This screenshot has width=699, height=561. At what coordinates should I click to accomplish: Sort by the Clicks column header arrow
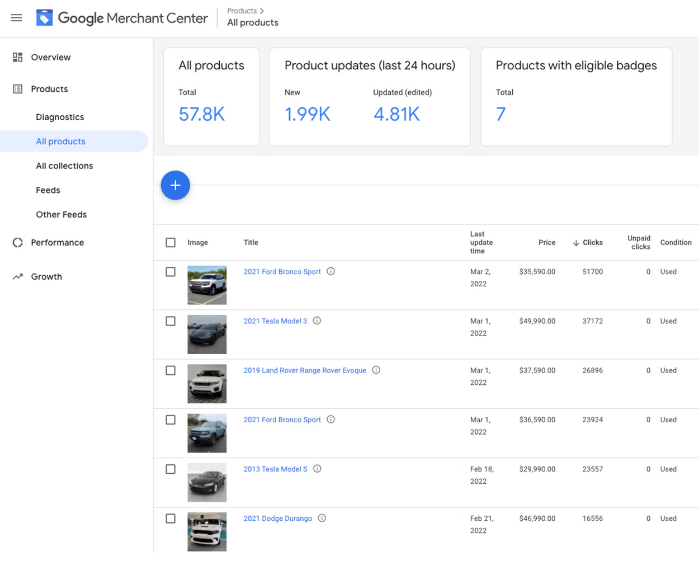coord(576,243)
